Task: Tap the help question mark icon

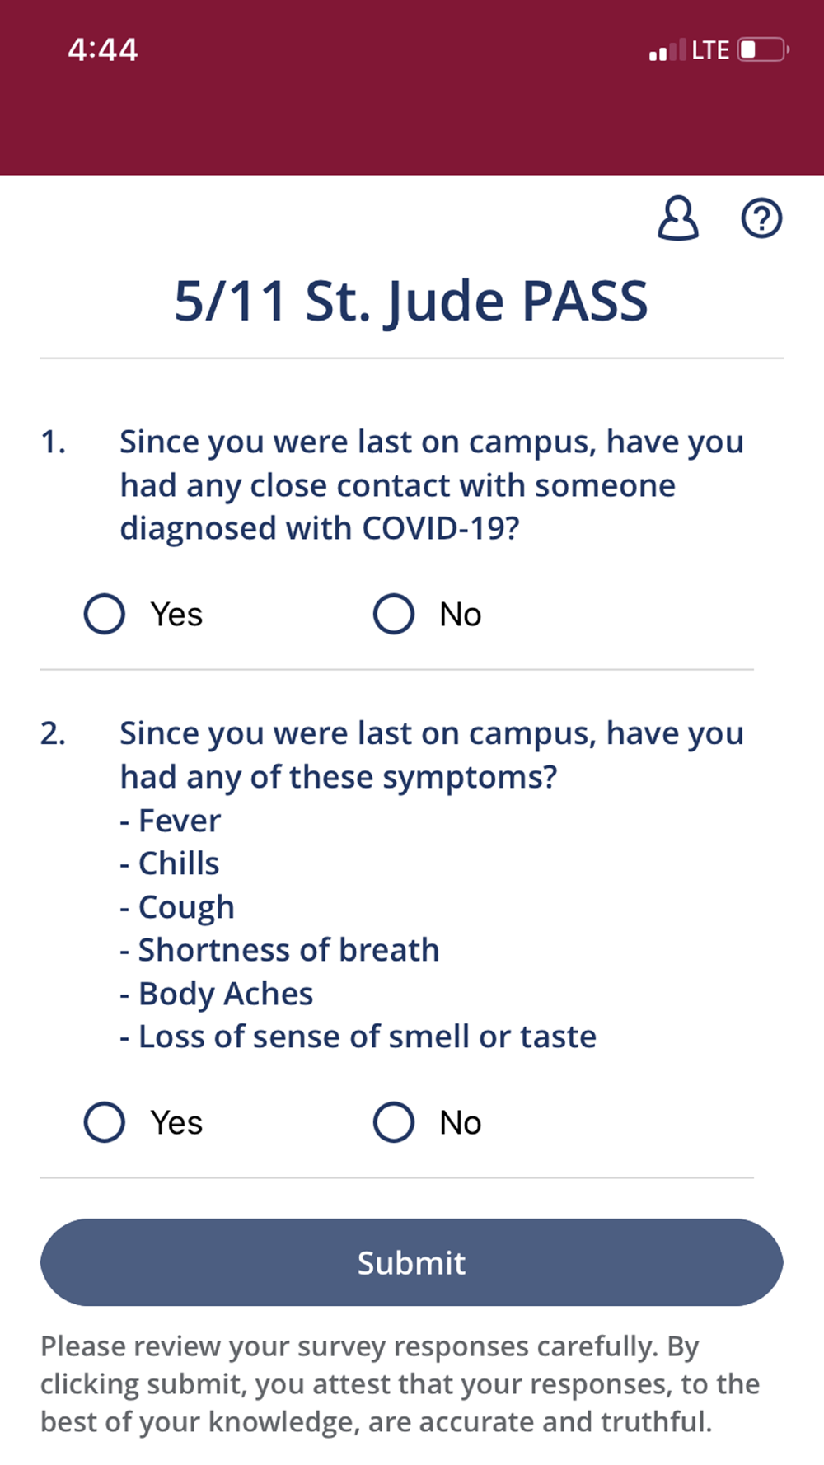Action: pos(761,218)
